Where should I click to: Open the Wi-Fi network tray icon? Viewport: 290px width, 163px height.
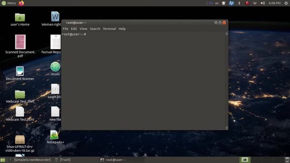255,3
